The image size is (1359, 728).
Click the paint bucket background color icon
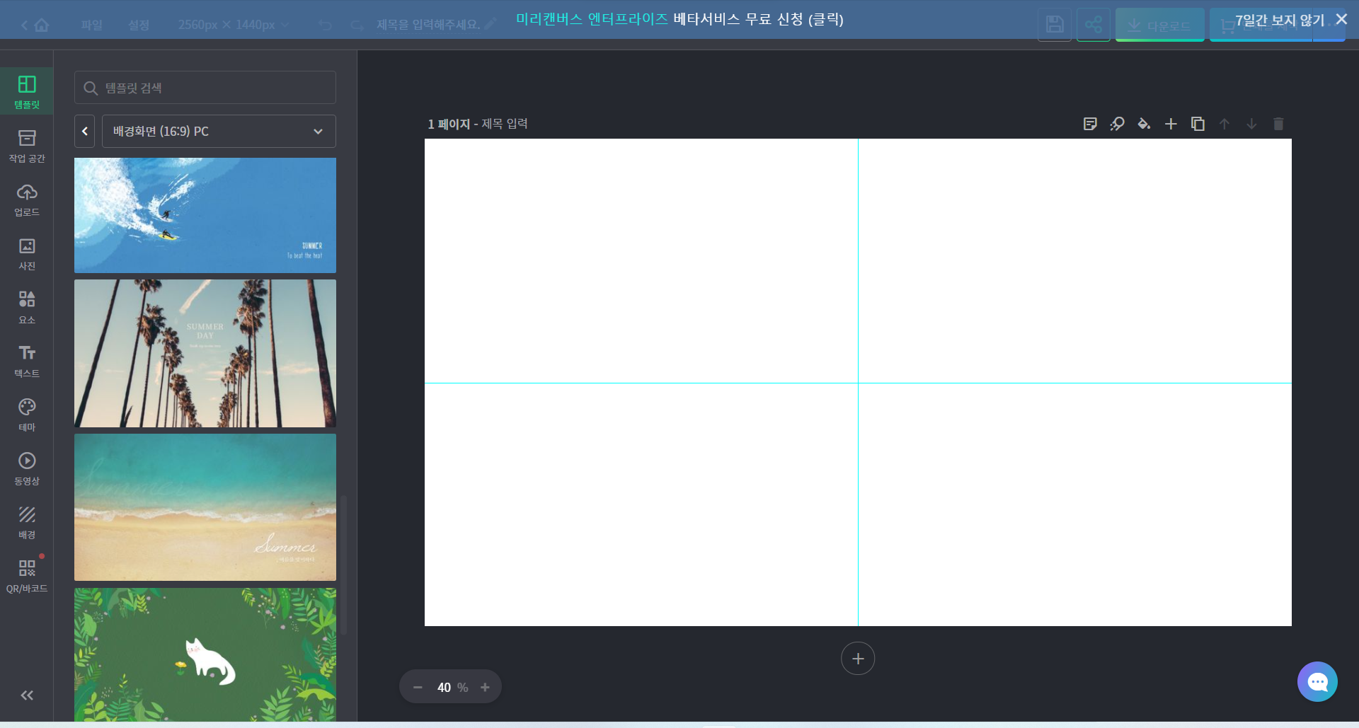(x=1144, y=124)
